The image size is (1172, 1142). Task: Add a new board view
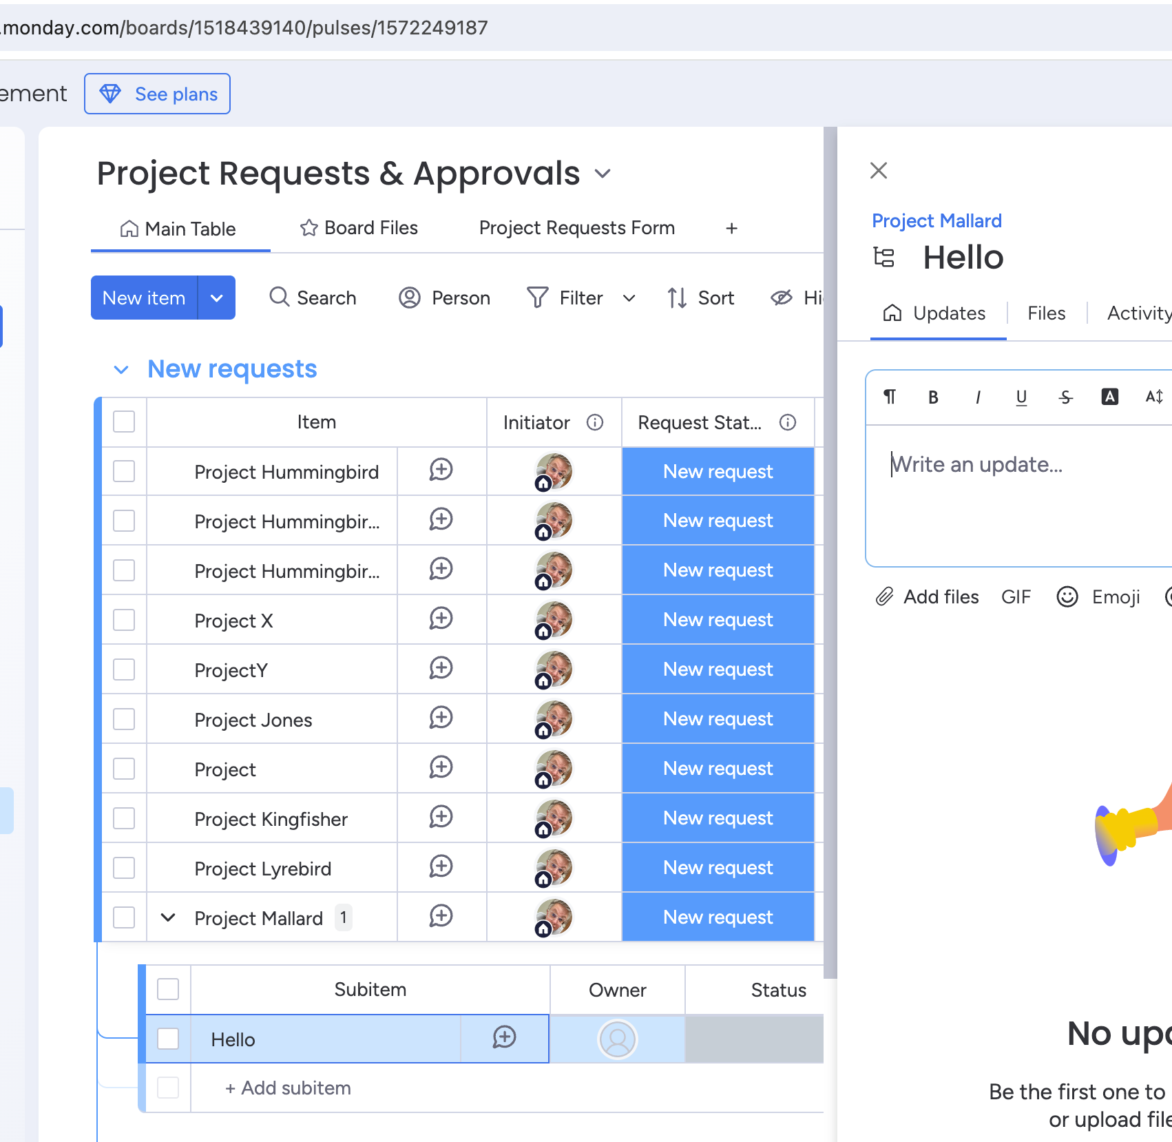(x=732, y=228)
